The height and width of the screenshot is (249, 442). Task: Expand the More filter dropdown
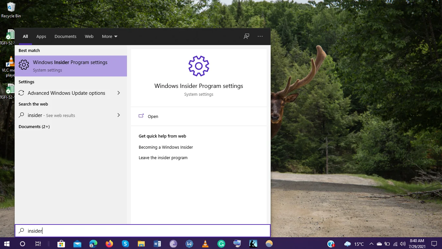(110, 36)
